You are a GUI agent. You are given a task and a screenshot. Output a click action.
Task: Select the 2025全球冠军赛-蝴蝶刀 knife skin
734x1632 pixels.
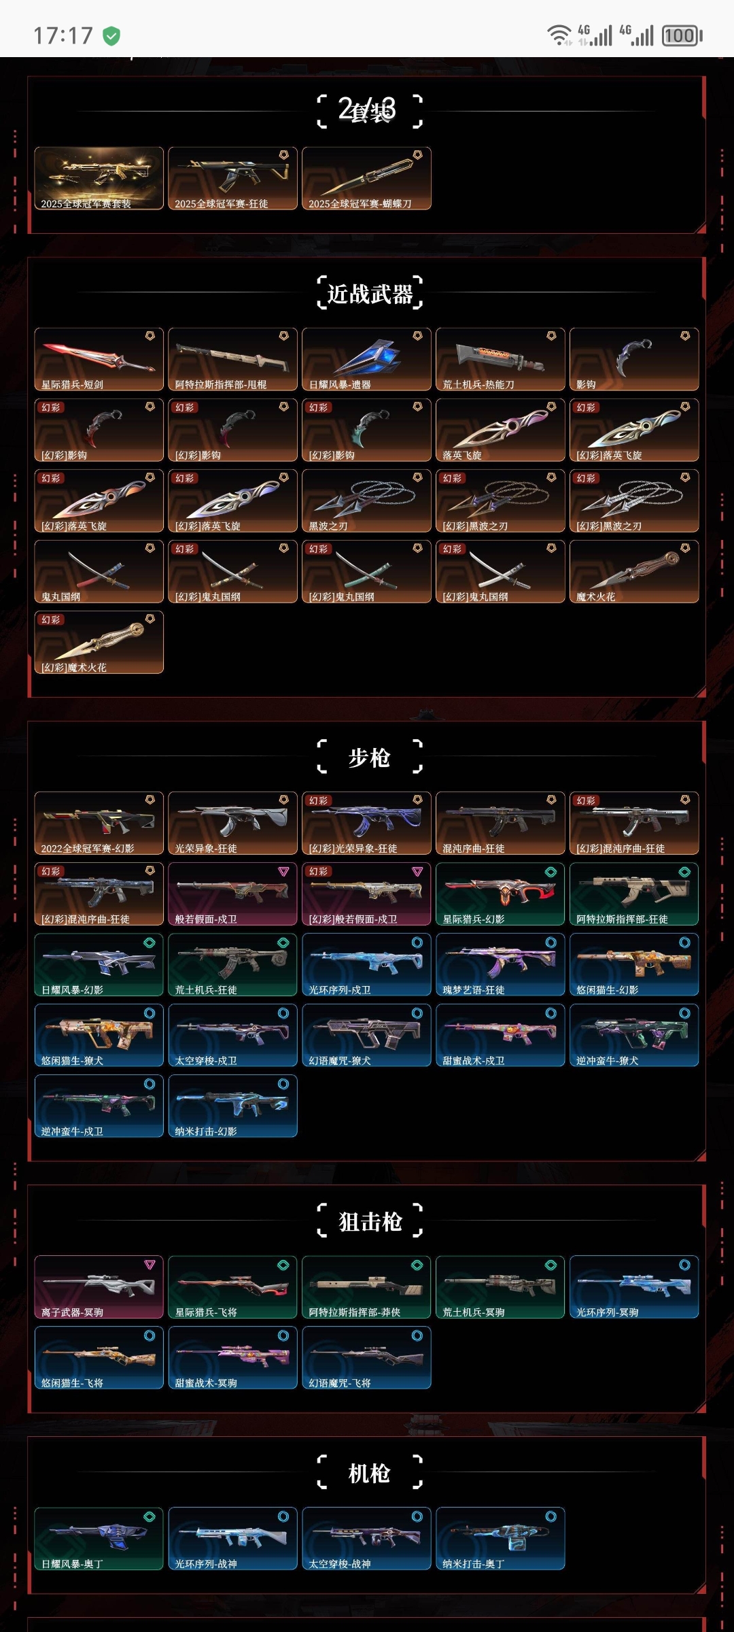pyautogui.click(x=366, y=178)
